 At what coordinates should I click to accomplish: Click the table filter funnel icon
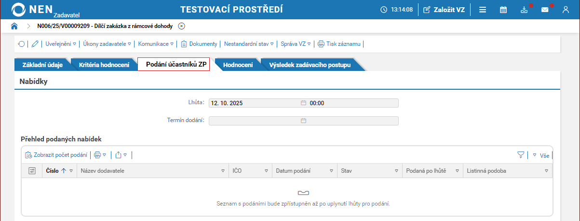click(x=521, y=155)
